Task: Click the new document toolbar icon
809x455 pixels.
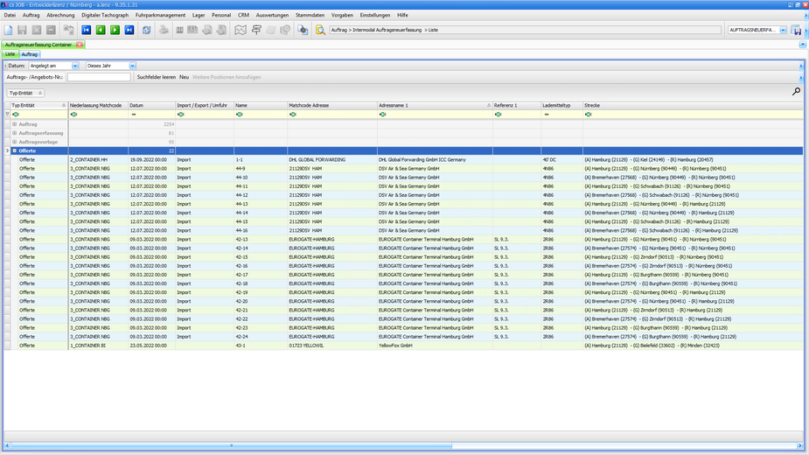Action: (8, 30)
